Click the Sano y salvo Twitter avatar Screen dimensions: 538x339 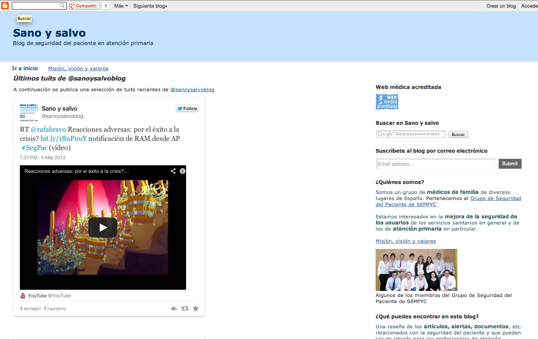(x=29, y=113)
